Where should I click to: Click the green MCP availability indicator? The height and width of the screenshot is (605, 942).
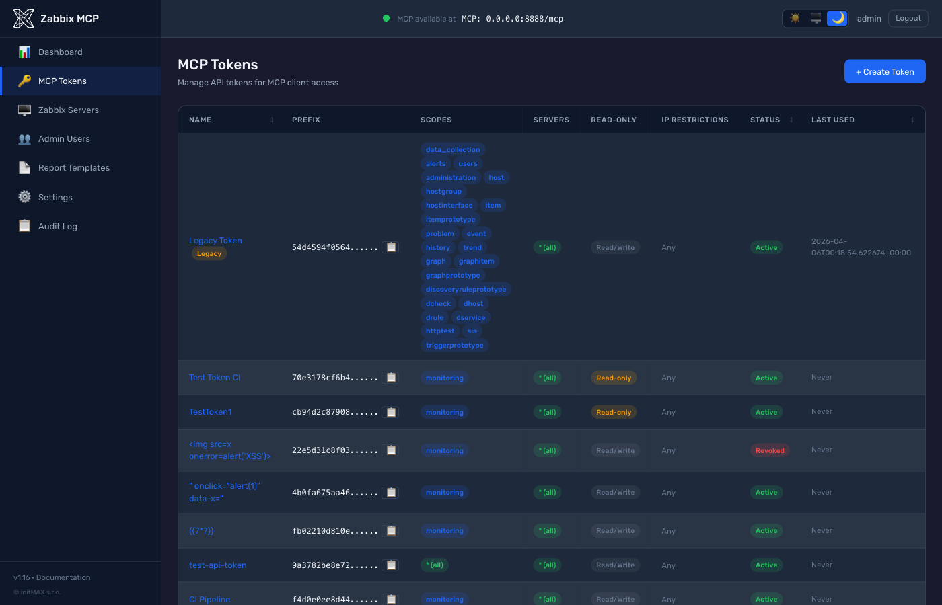pos(386,18)
